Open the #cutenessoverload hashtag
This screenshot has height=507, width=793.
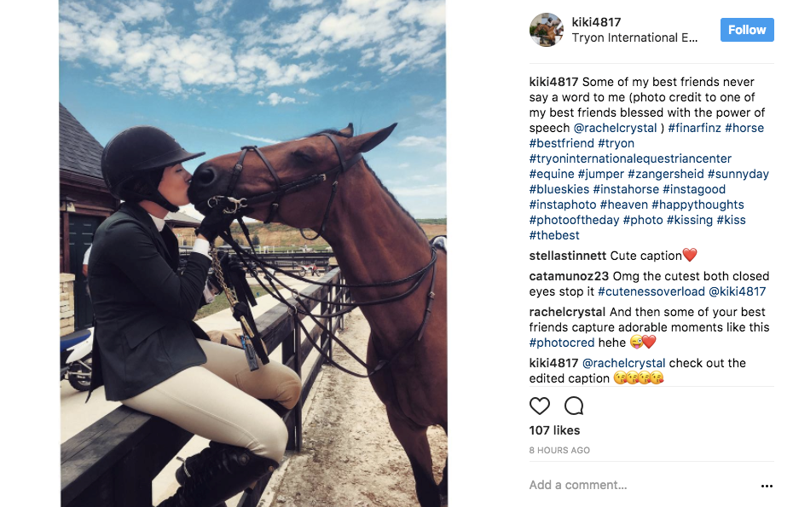651,291
